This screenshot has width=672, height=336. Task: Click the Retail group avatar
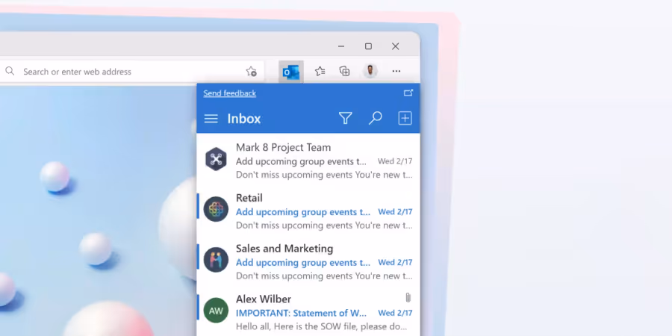(216, 209)
